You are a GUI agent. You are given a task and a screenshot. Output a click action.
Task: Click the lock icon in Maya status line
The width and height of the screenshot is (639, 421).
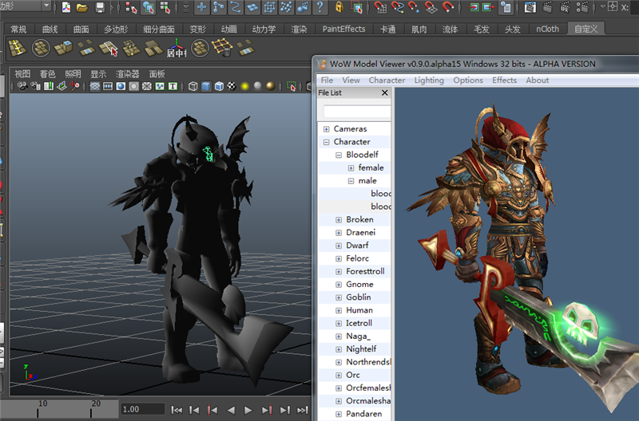click(339, 7)
